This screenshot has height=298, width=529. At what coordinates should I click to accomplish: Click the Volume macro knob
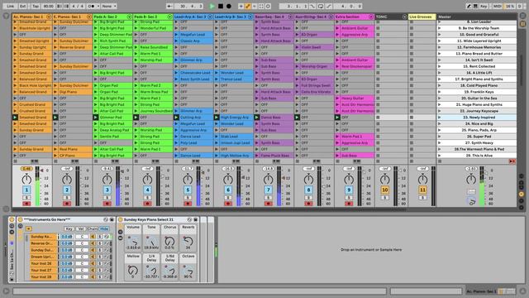click(133, 242)
